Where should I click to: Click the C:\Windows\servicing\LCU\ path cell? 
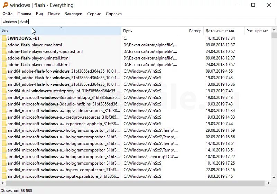pyautogui.click(x=151, y=157)
